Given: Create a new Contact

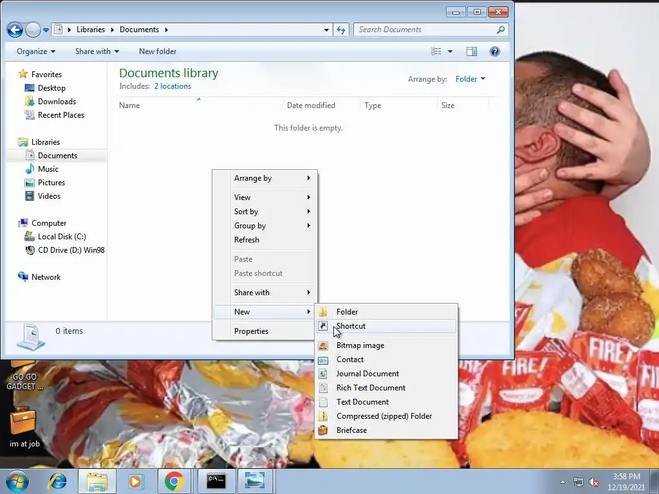Looking at the screenshot, I should click(x=386, y=360).
